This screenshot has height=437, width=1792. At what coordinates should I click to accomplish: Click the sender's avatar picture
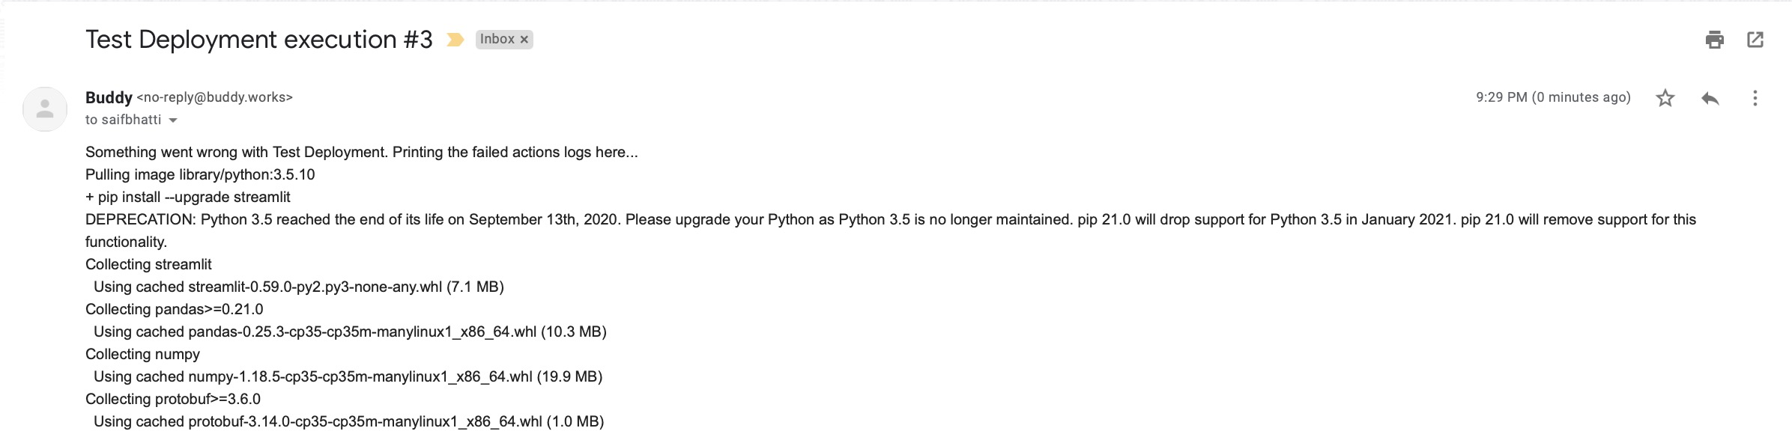pyautogui.click(x=45, y=109)
